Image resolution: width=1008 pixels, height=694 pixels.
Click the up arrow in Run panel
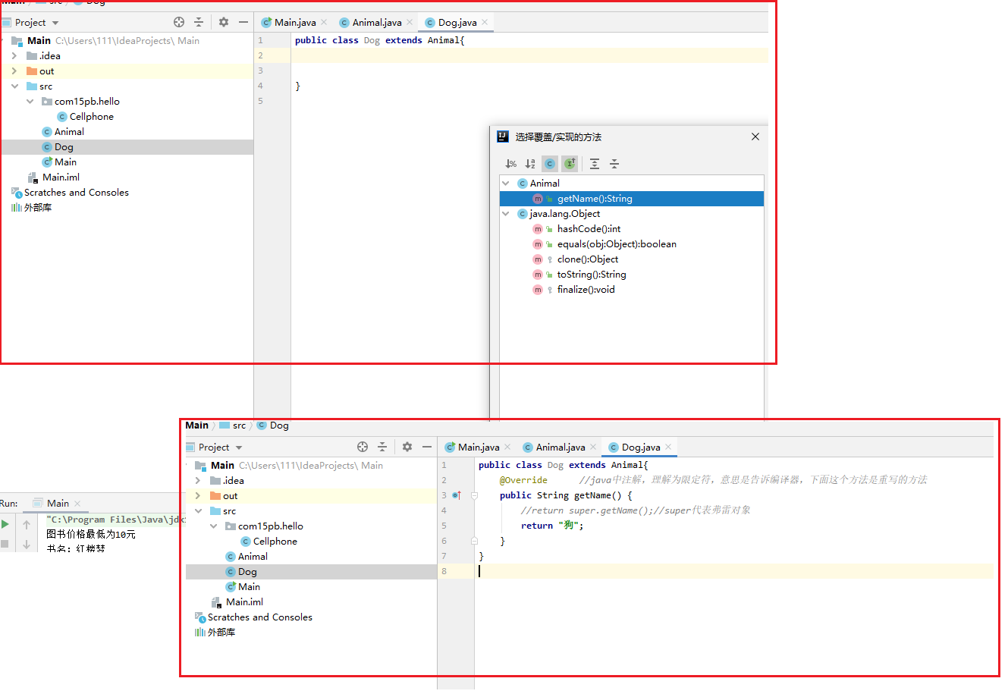[27, 524]
